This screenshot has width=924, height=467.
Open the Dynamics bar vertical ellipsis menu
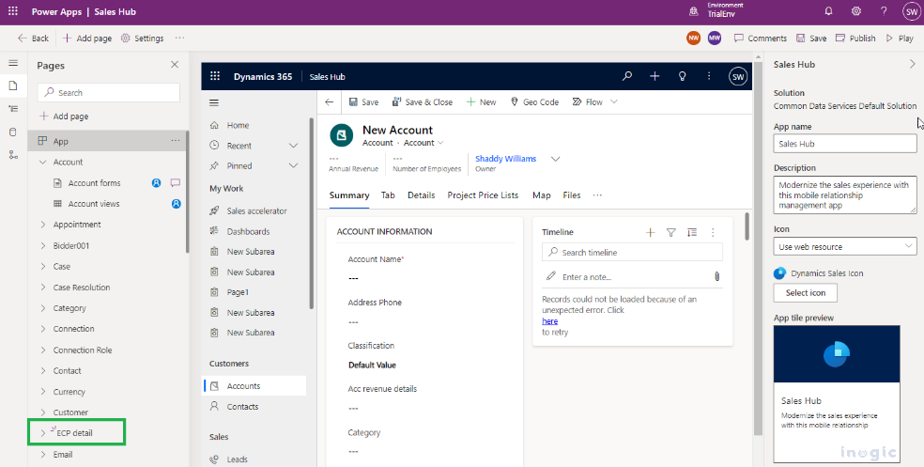point(710,76)
